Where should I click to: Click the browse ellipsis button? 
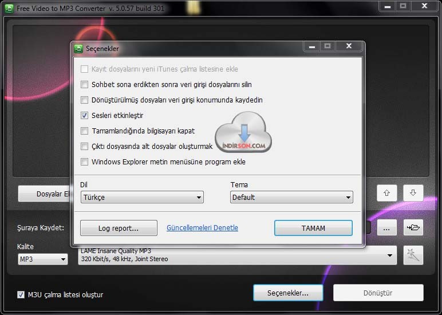pyautogui.click(x=387, y=227)
